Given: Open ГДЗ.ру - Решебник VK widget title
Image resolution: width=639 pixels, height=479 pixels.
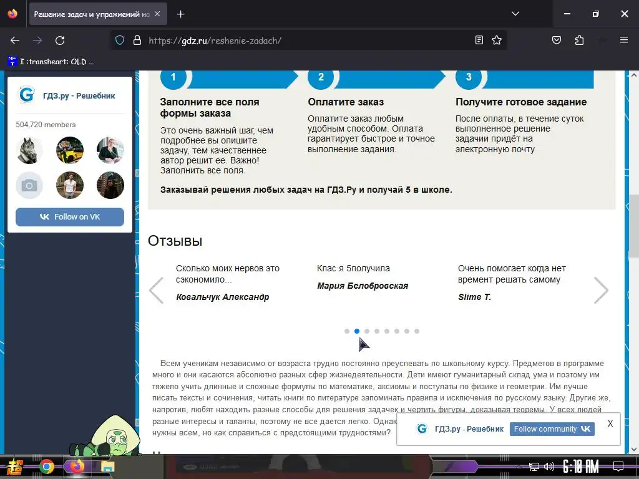Looking at the screenshot, I should [x=79, y=95].
